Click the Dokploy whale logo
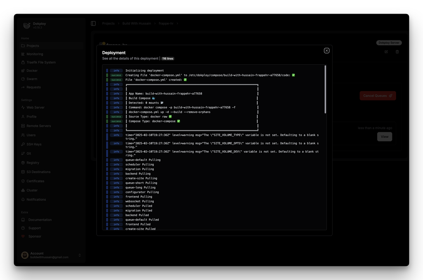Image resolution: width=423 pixels, height=280 pixels. [27, 26]
